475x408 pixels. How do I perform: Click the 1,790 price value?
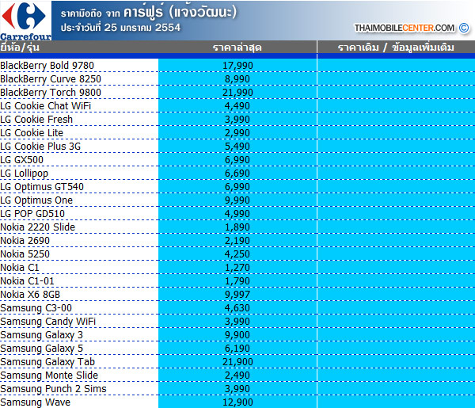(237, 281)
